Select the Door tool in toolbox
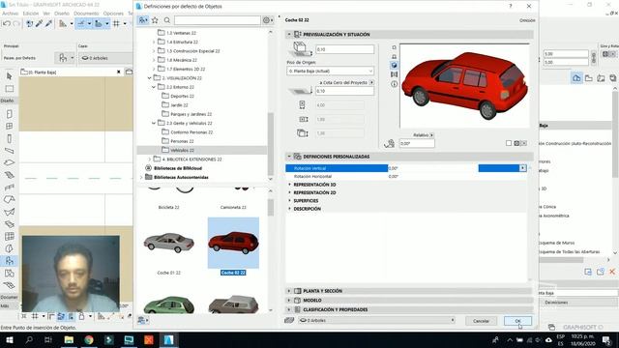 click(x=9, y=114)
